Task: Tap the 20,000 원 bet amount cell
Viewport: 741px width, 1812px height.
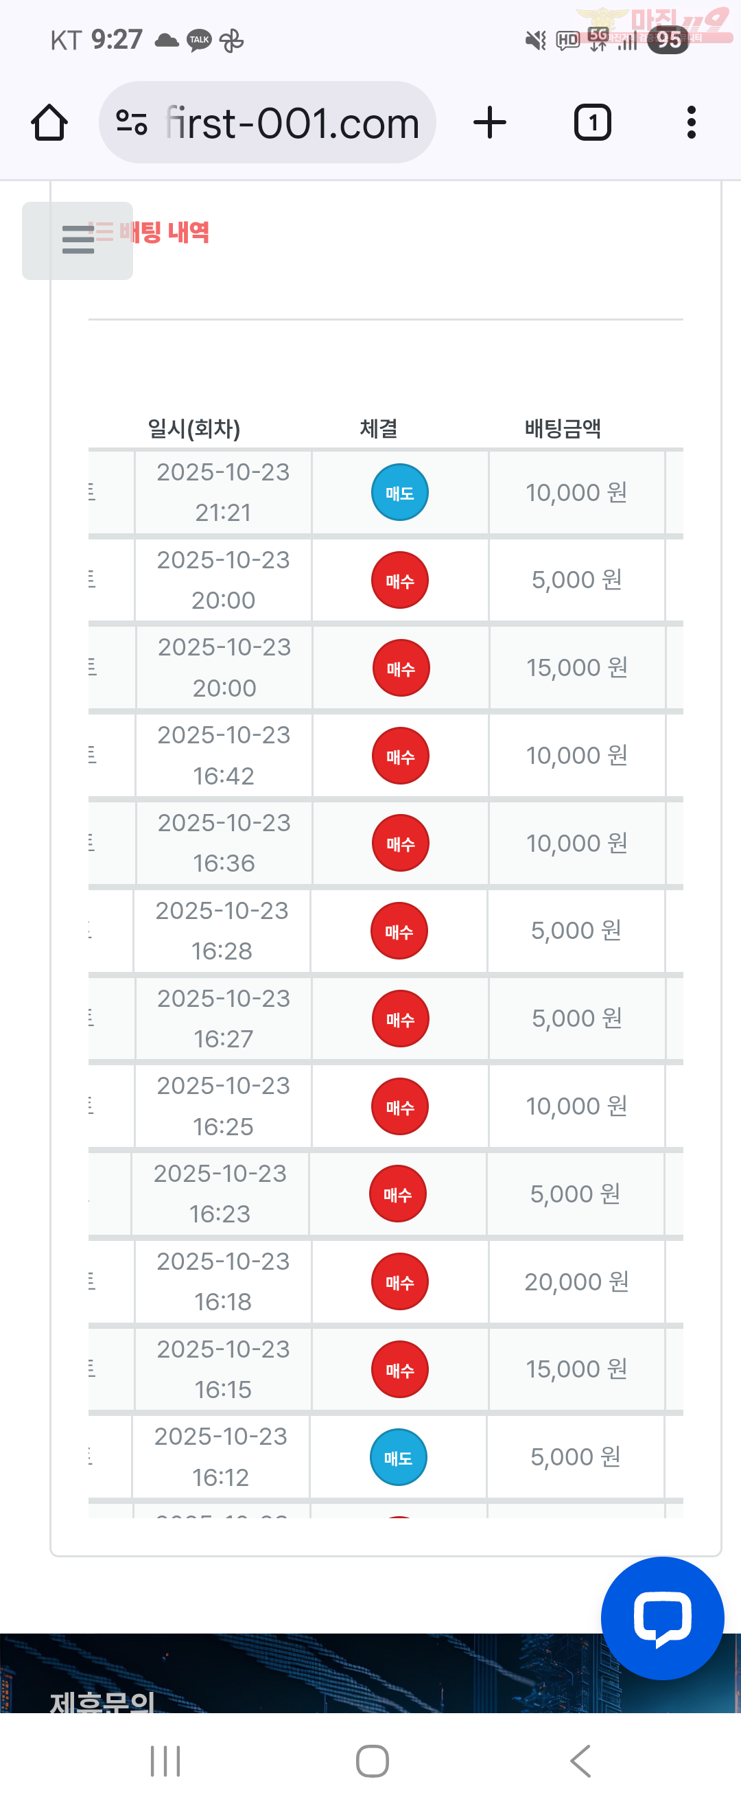Action: click(x=576, y=1281)
